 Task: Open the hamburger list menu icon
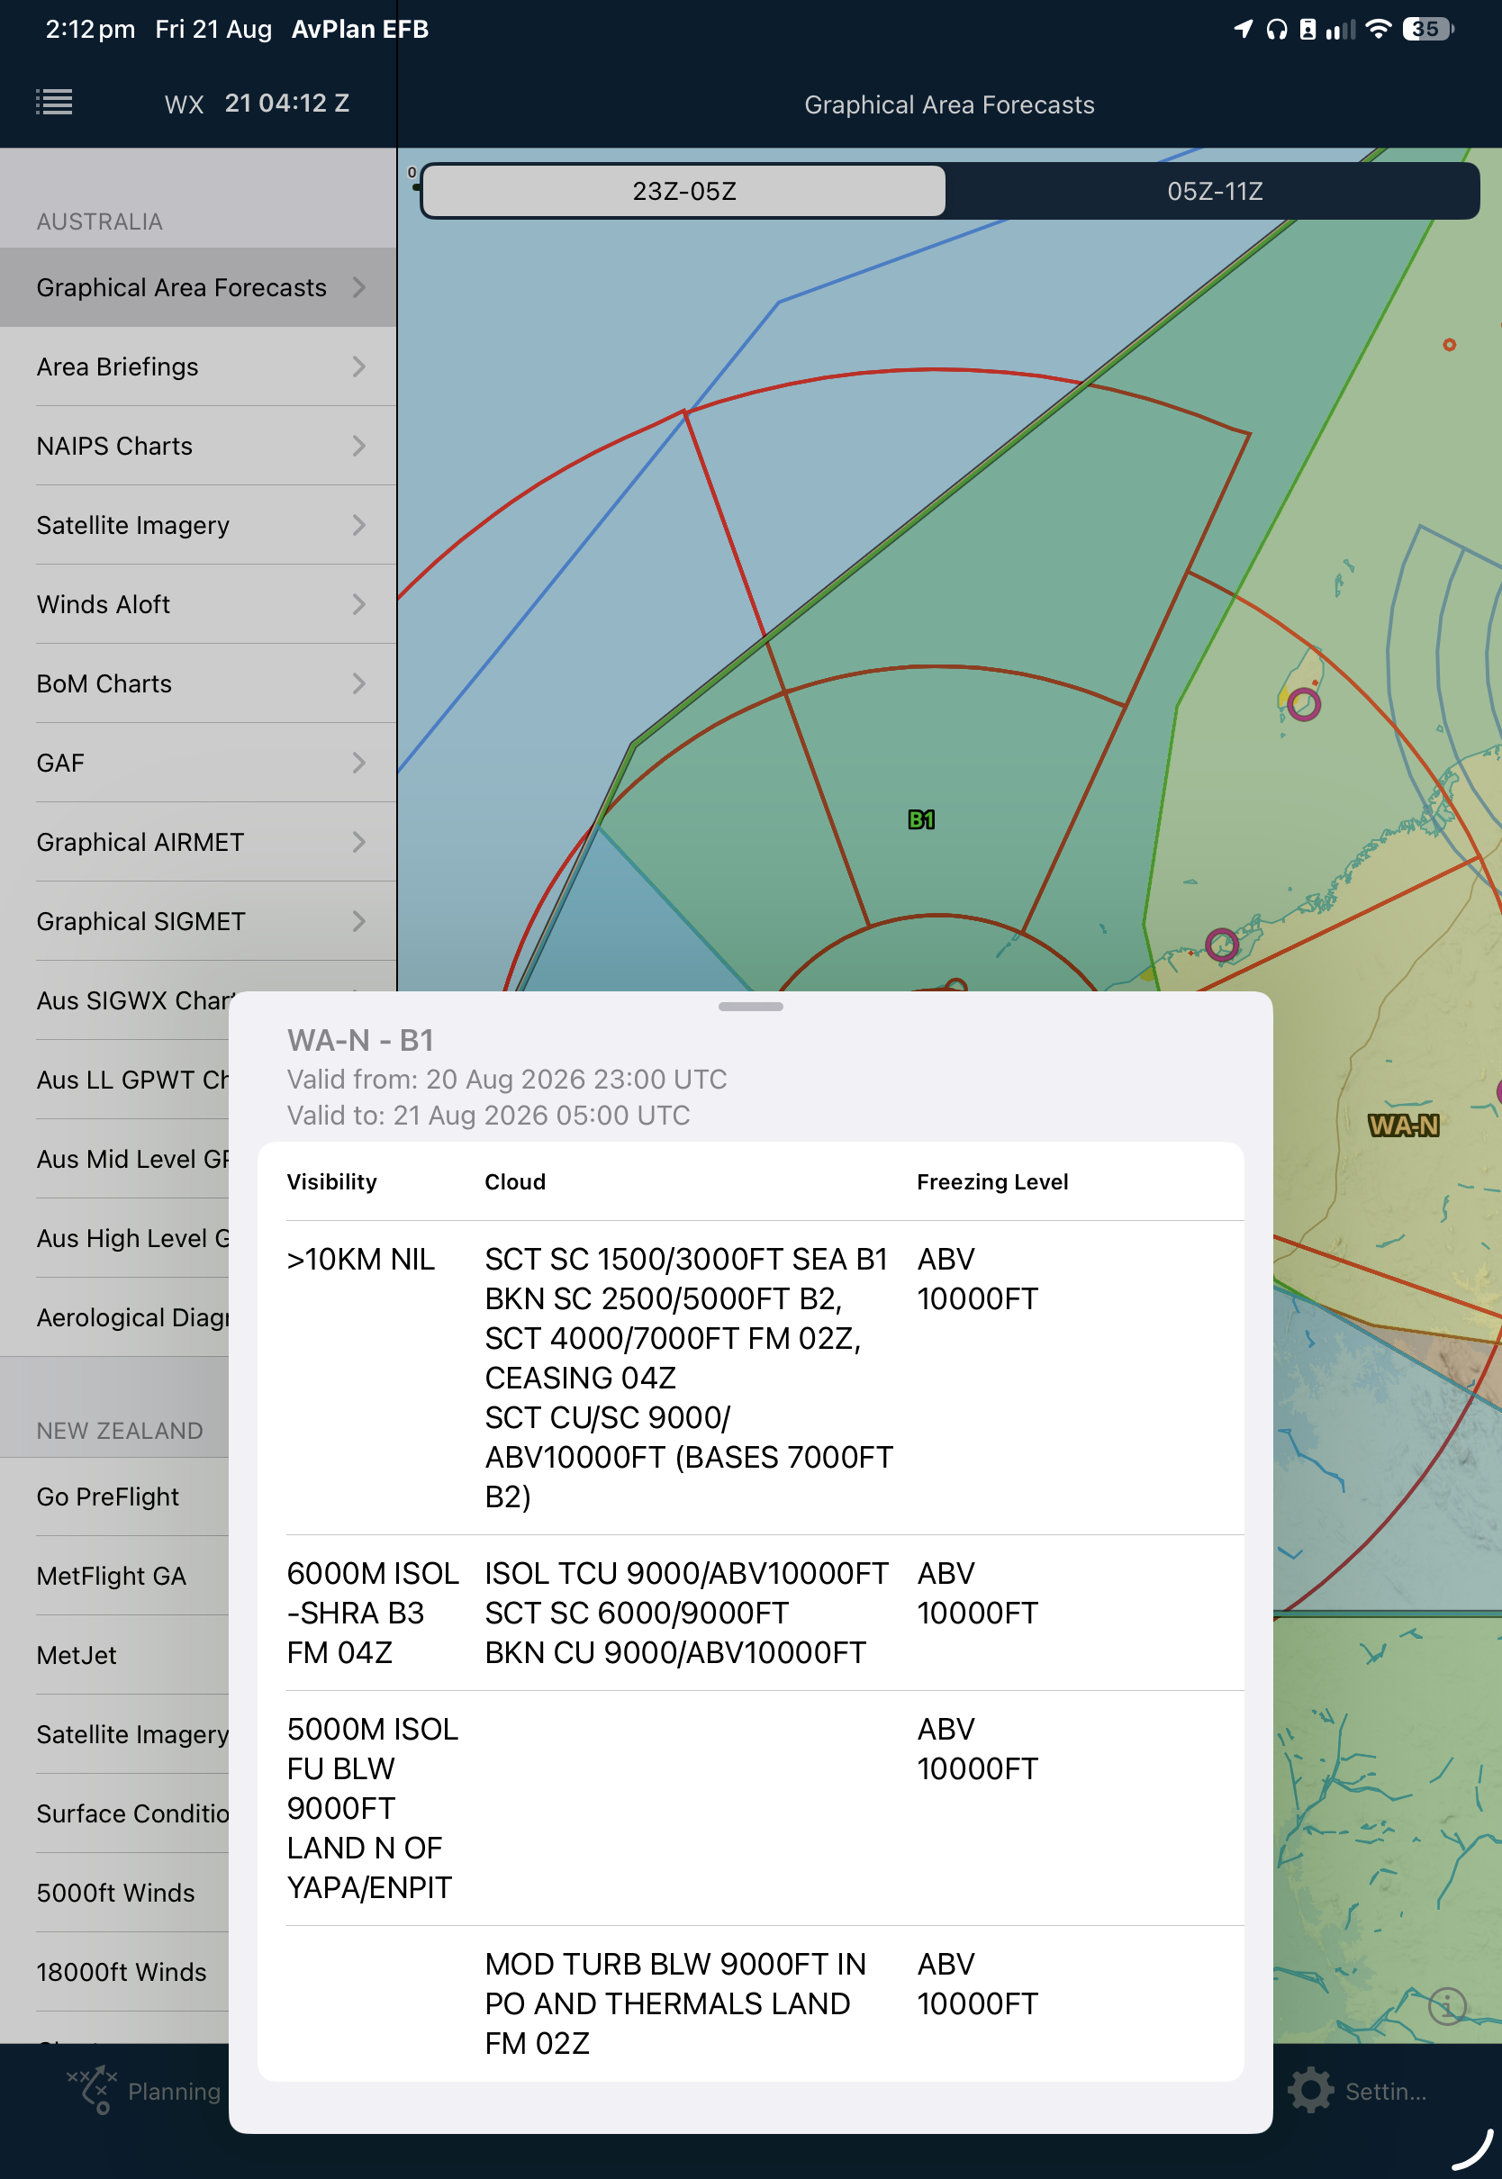point(54,102)
